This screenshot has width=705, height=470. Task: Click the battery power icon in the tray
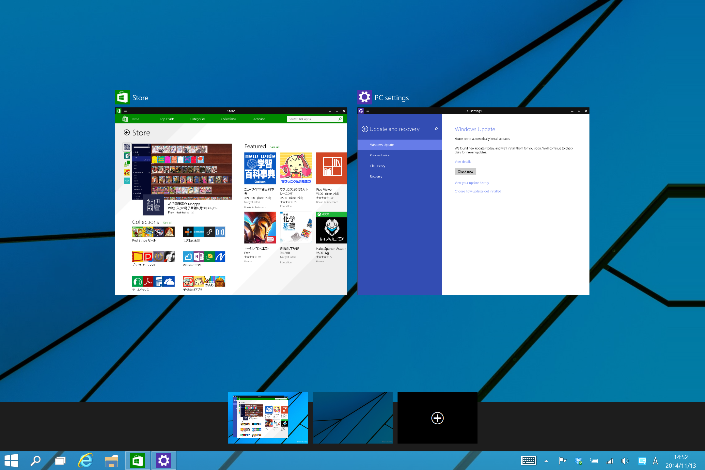(594, 461)
